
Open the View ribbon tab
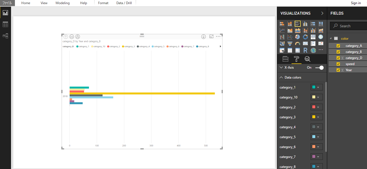click(44, 3)
